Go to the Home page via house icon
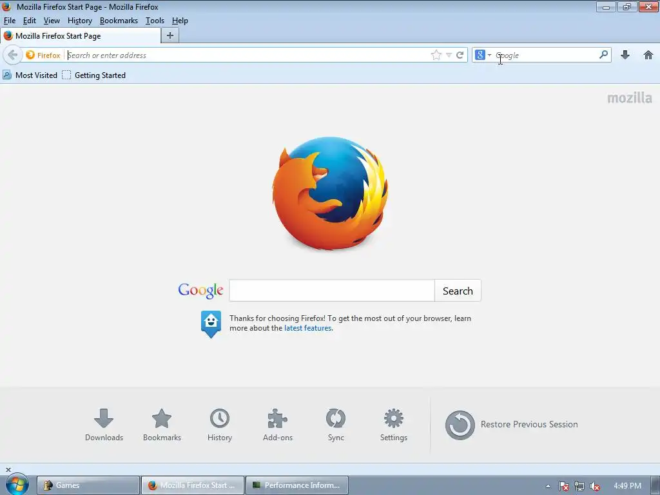The image size is (660, 495). point(648,55)
